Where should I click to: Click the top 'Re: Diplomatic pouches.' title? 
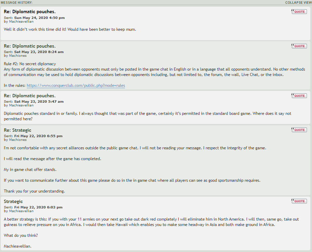pos(30,11)
